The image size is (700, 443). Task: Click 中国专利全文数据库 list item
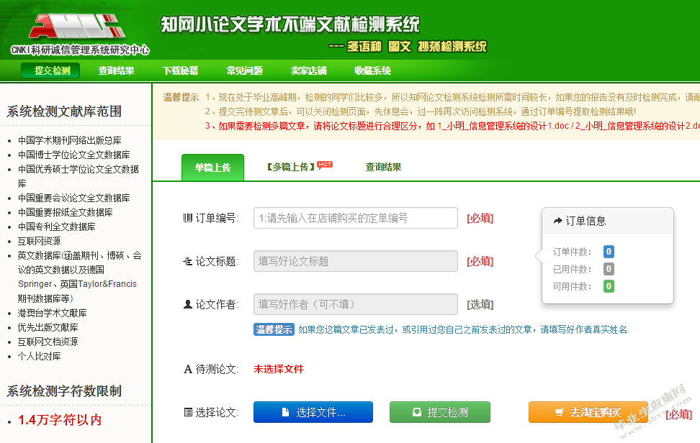pyautogui.click(x=57, y=227)
